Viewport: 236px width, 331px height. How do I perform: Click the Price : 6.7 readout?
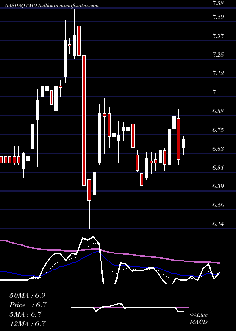28,305
